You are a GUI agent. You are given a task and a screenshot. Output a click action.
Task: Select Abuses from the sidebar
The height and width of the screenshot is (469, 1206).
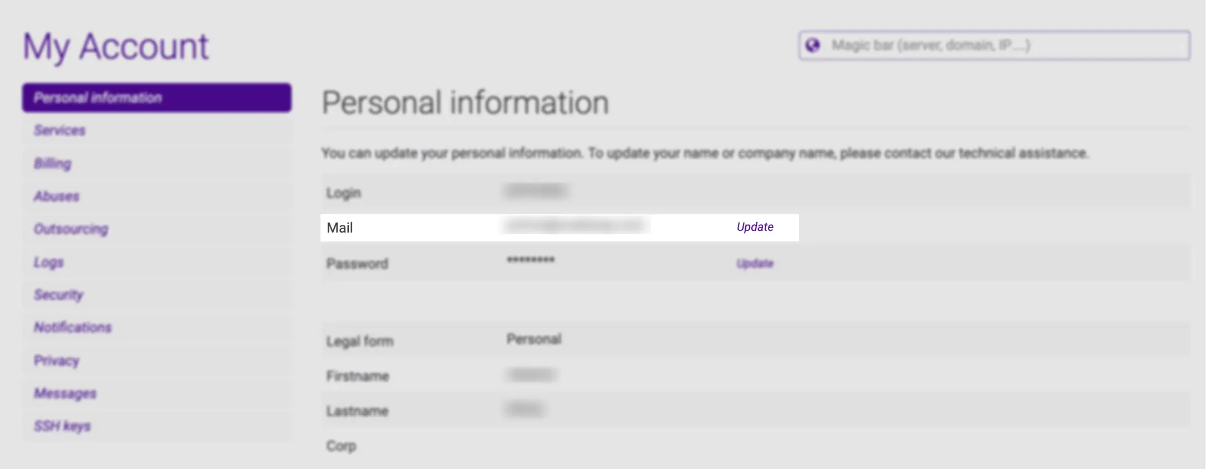click(x=57, y=196)
